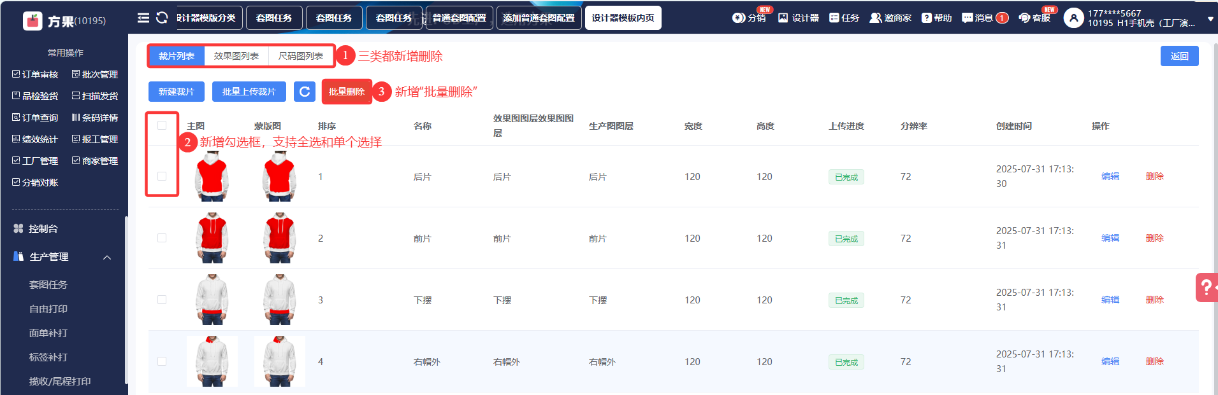Switch to the 尺码图列表 tab
This screenshot has width=1218, height=395.
pos(301,56)
